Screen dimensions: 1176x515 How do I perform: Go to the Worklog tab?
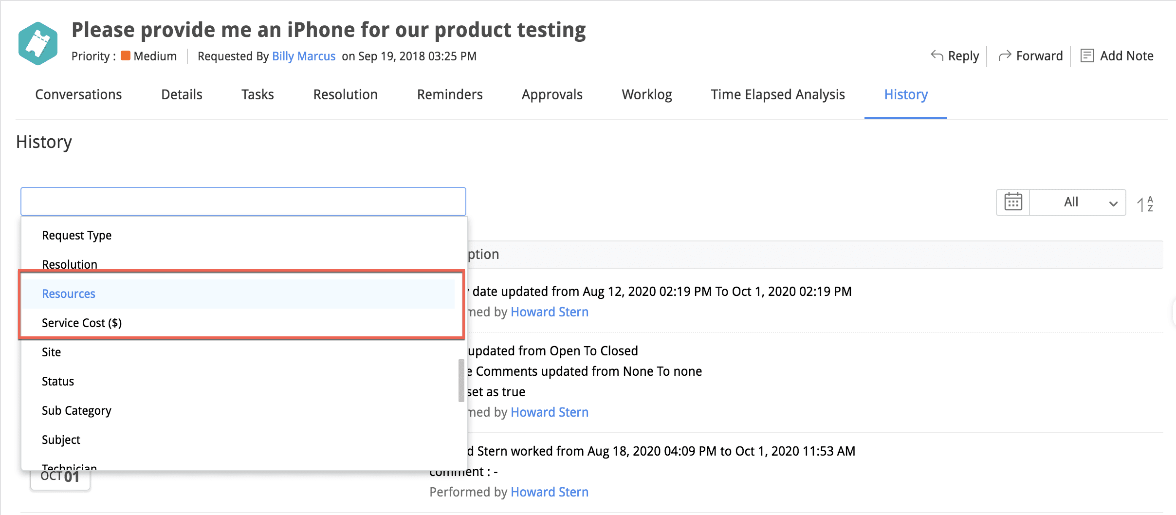tap(646, 94)
